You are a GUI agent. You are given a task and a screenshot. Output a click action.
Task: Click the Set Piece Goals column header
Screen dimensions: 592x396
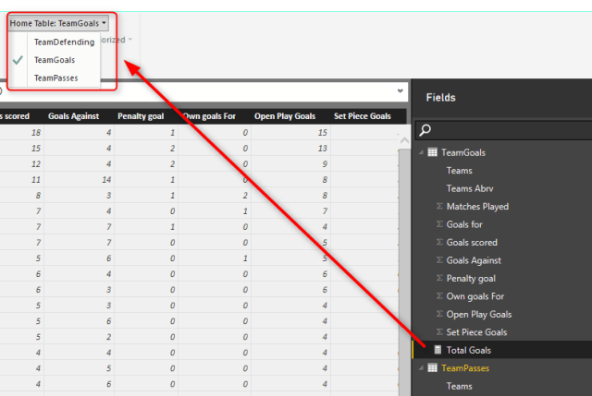[x=362, y=116]
